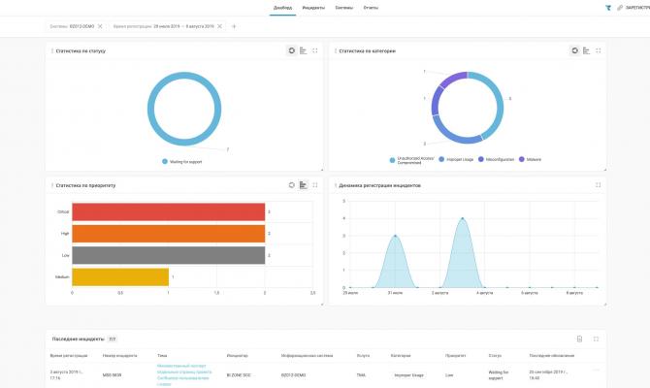Image resolution: width=650 pixels, height=388 pixels.
Task: Add a new filter with plus icon
Action: click(x=234, y=26)
